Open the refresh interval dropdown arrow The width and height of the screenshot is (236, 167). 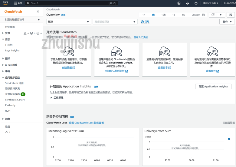[221, 15]
